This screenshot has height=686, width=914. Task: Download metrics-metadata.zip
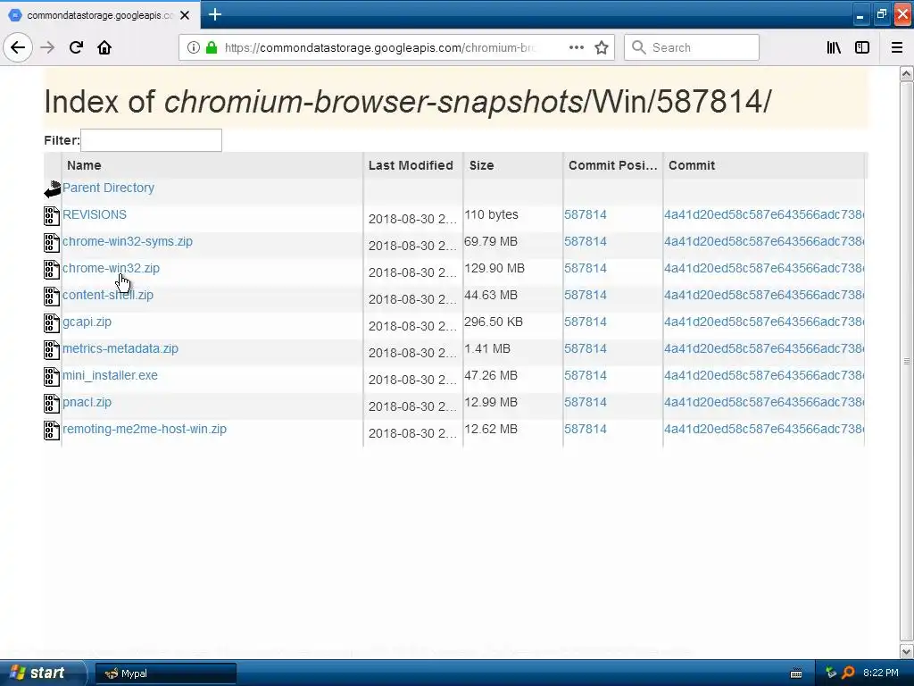click(120, 349)
